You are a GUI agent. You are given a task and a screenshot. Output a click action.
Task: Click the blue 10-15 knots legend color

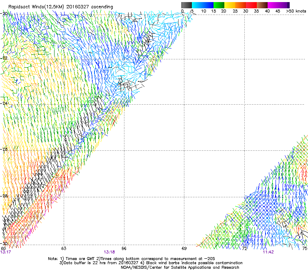[x=208, y=5]
